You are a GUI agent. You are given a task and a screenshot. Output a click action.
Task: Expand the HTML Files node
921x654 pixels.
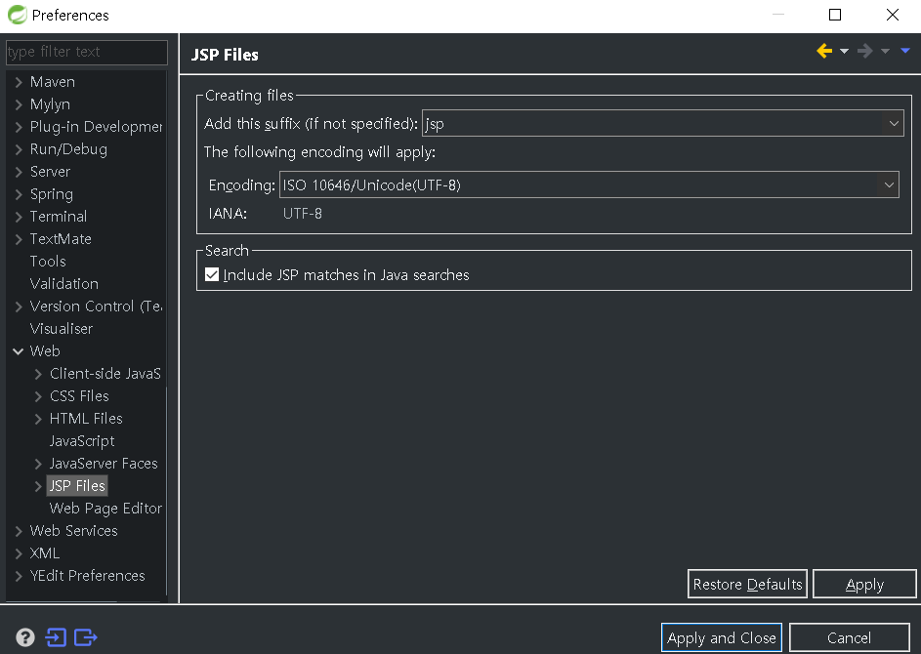[38, 419]
